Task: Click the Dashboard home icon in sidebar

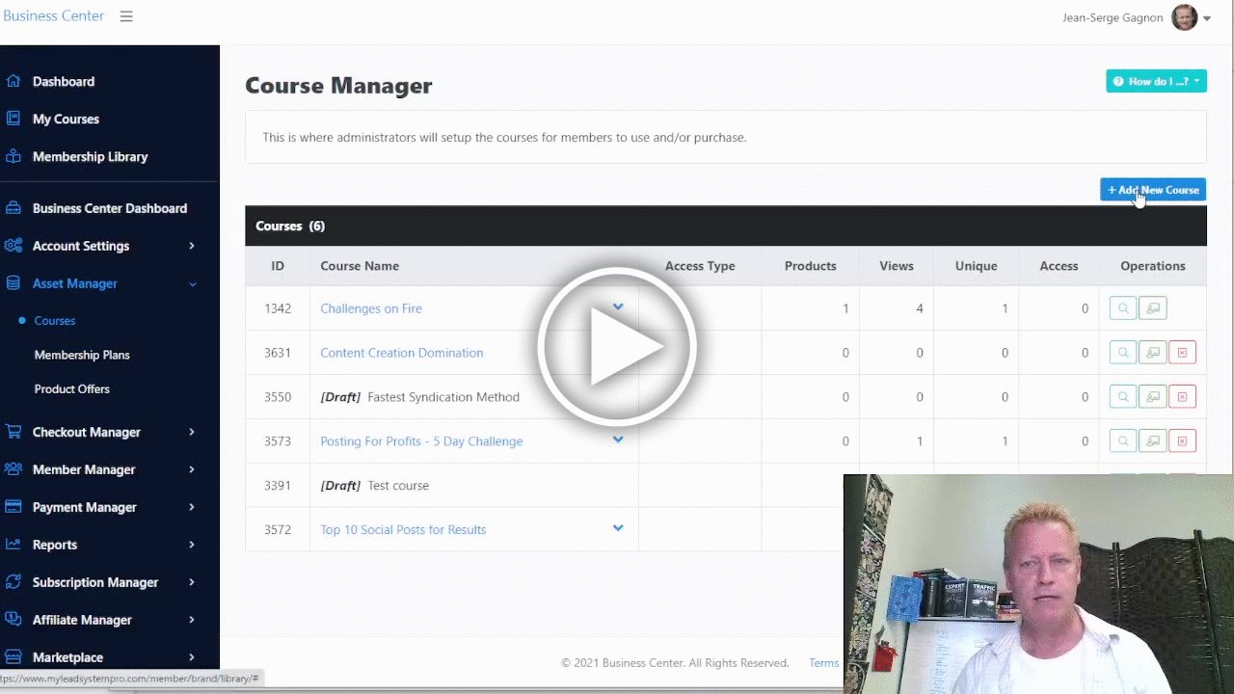Action: tap(13, 81)
